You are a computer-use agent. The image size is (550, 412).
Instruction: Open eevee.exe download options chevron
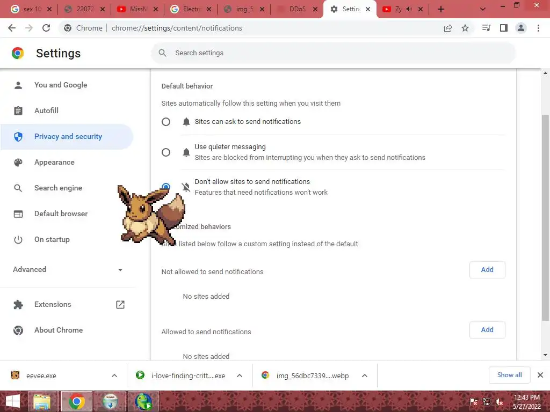click(x=114, y=376)
